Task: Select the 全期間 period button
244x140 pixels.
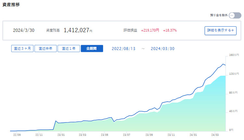Action: [x=92, y=48]
